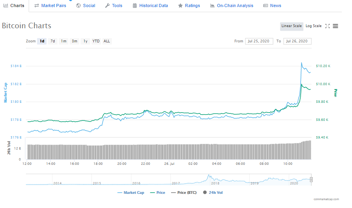This screenshot has height=208, width=352.
Task: Click the $184 B axis label
Action: 16,66
